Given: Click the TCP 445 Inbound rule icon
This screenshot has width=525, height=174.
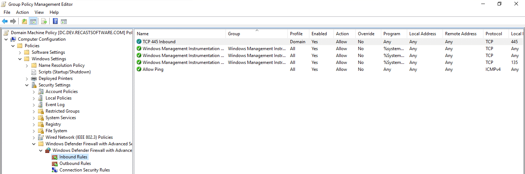Looking at the screenshot, I should 139,42.
